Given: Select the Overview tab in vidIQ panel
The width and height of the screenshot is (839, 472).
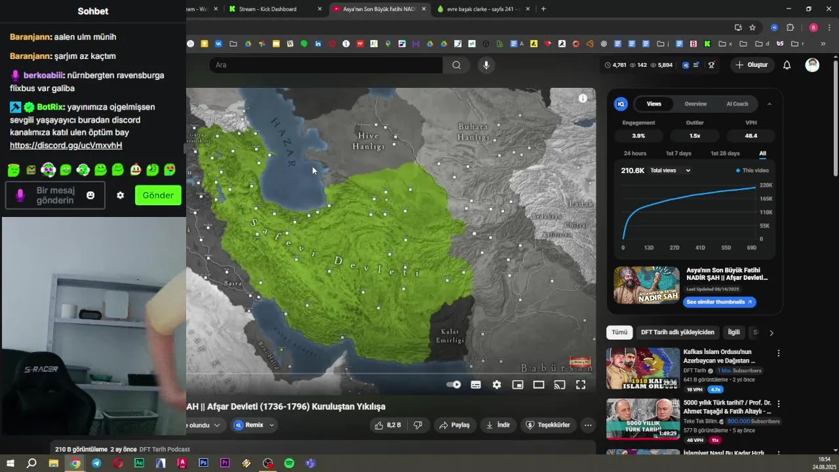Looking at the screenshot, I should click(695, 104).
